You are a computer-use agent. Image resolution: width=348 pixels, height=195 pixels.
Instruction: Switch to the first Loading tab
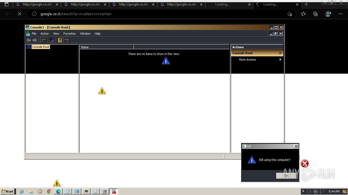229,4
